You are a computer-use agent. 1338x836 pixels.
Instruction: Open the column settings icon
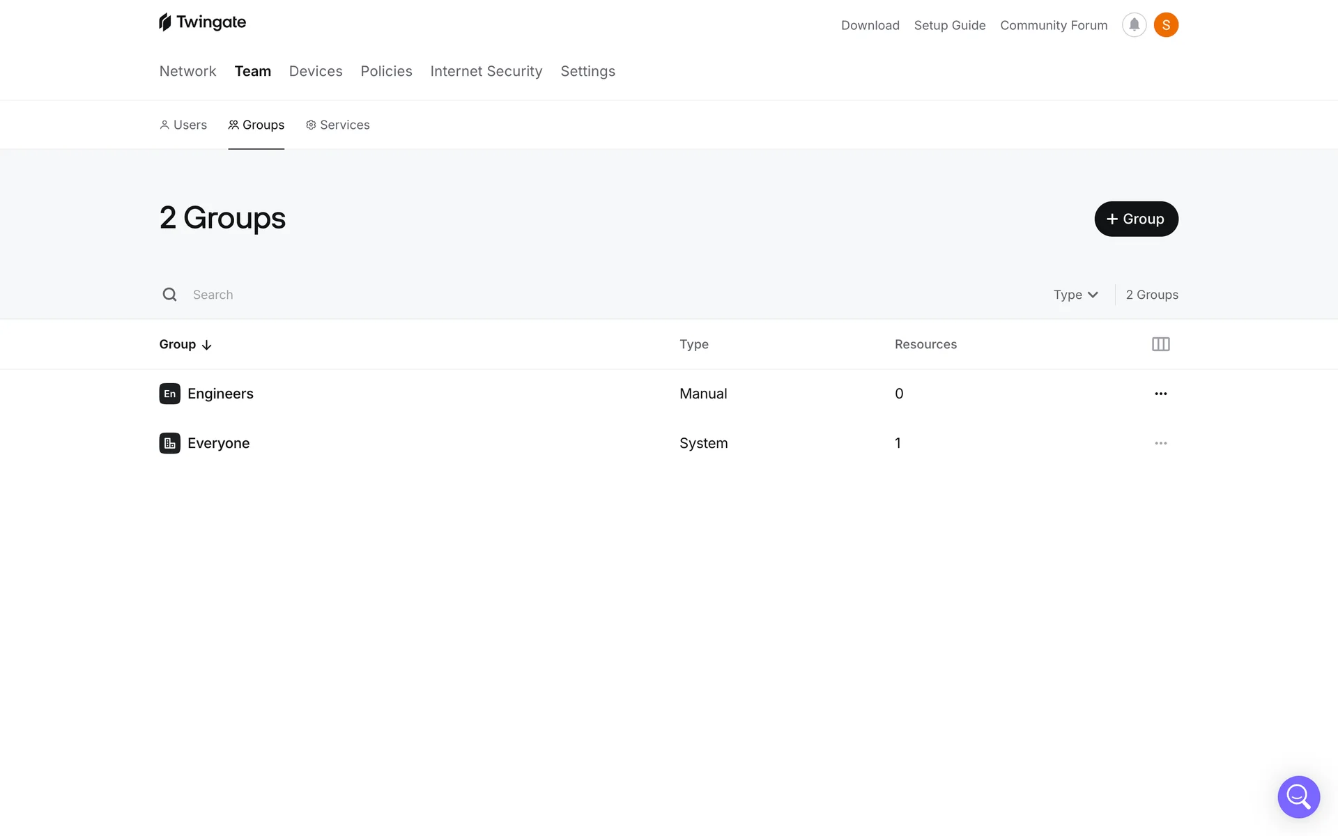[1160, 344]
